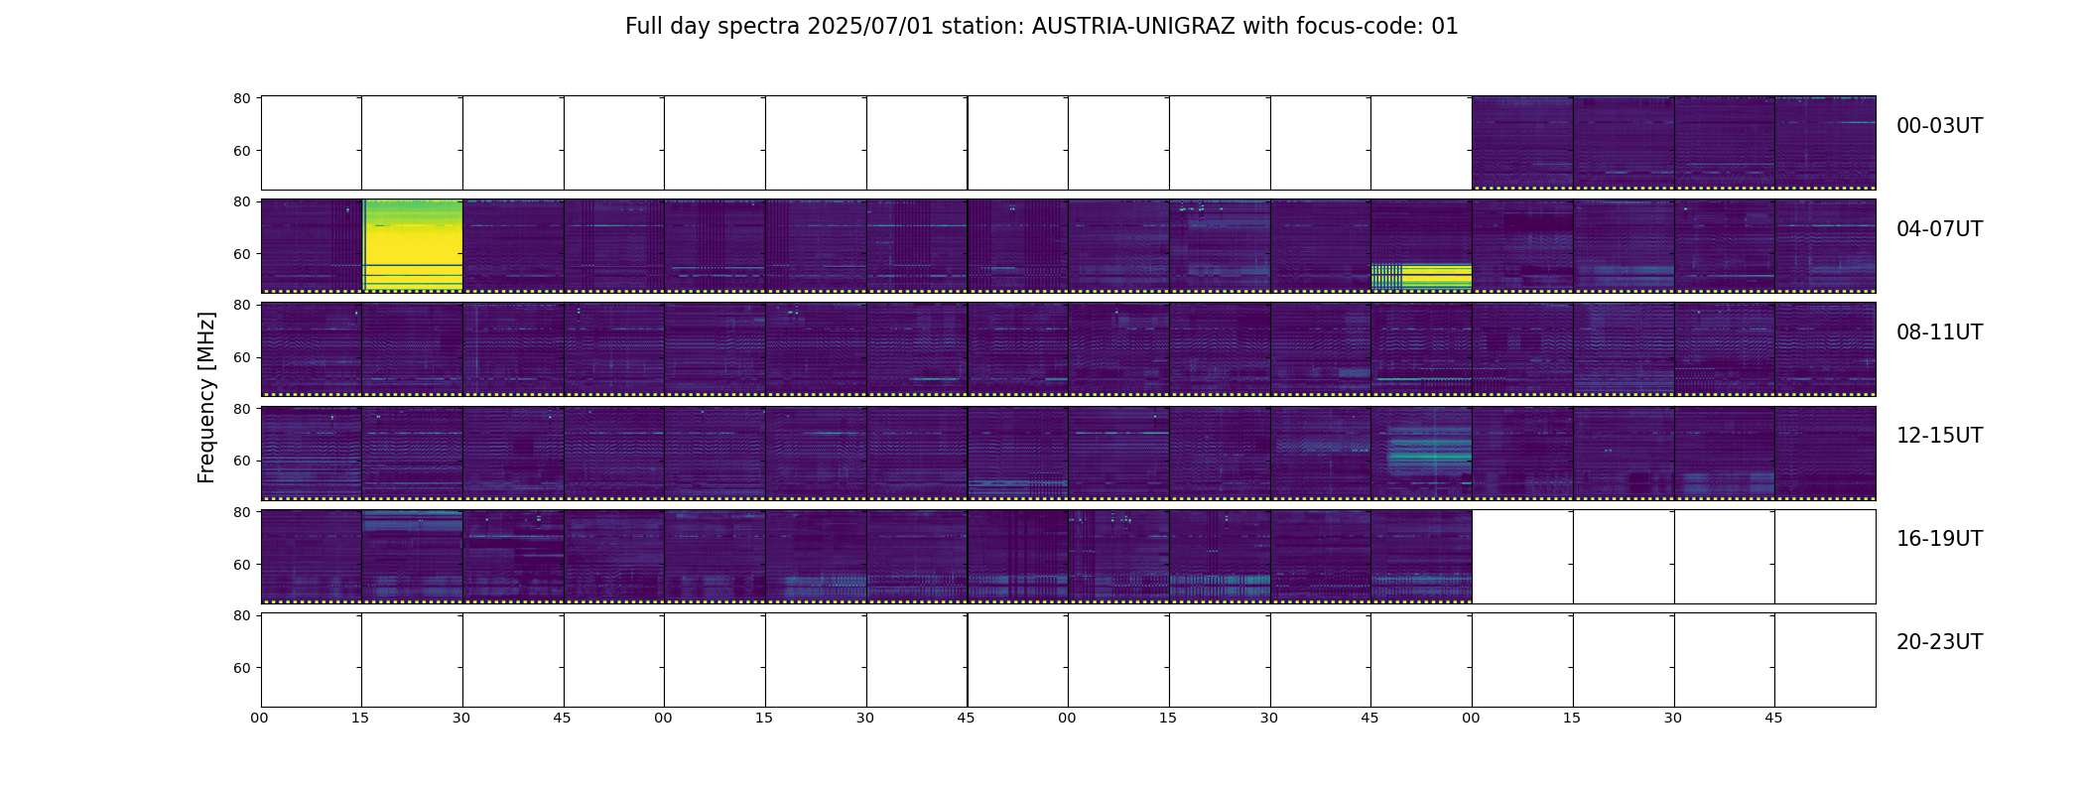Select the '16-19UT' row label
Viewport: 2084px width, 794px height.
(1939, 539)
